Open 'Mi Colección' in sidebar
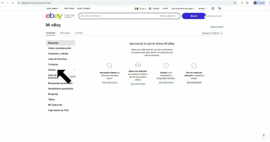The image size is (270, 142). (55, 105)
